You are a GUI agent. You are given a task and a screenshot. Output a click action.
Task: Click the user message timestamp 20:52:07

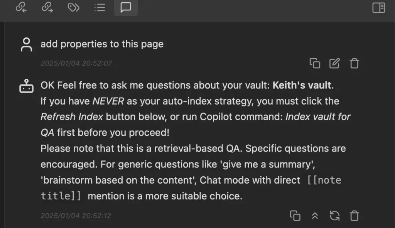coord(76,63)
